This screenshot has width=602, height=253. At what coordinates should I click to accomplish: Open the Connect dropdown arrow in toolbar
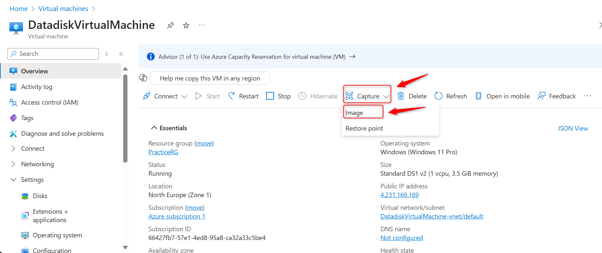pyautogui.click(x=184, y=96)
